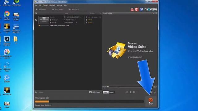Click the output format device icon in file row
198x111 pixels.
click(87, 17)
